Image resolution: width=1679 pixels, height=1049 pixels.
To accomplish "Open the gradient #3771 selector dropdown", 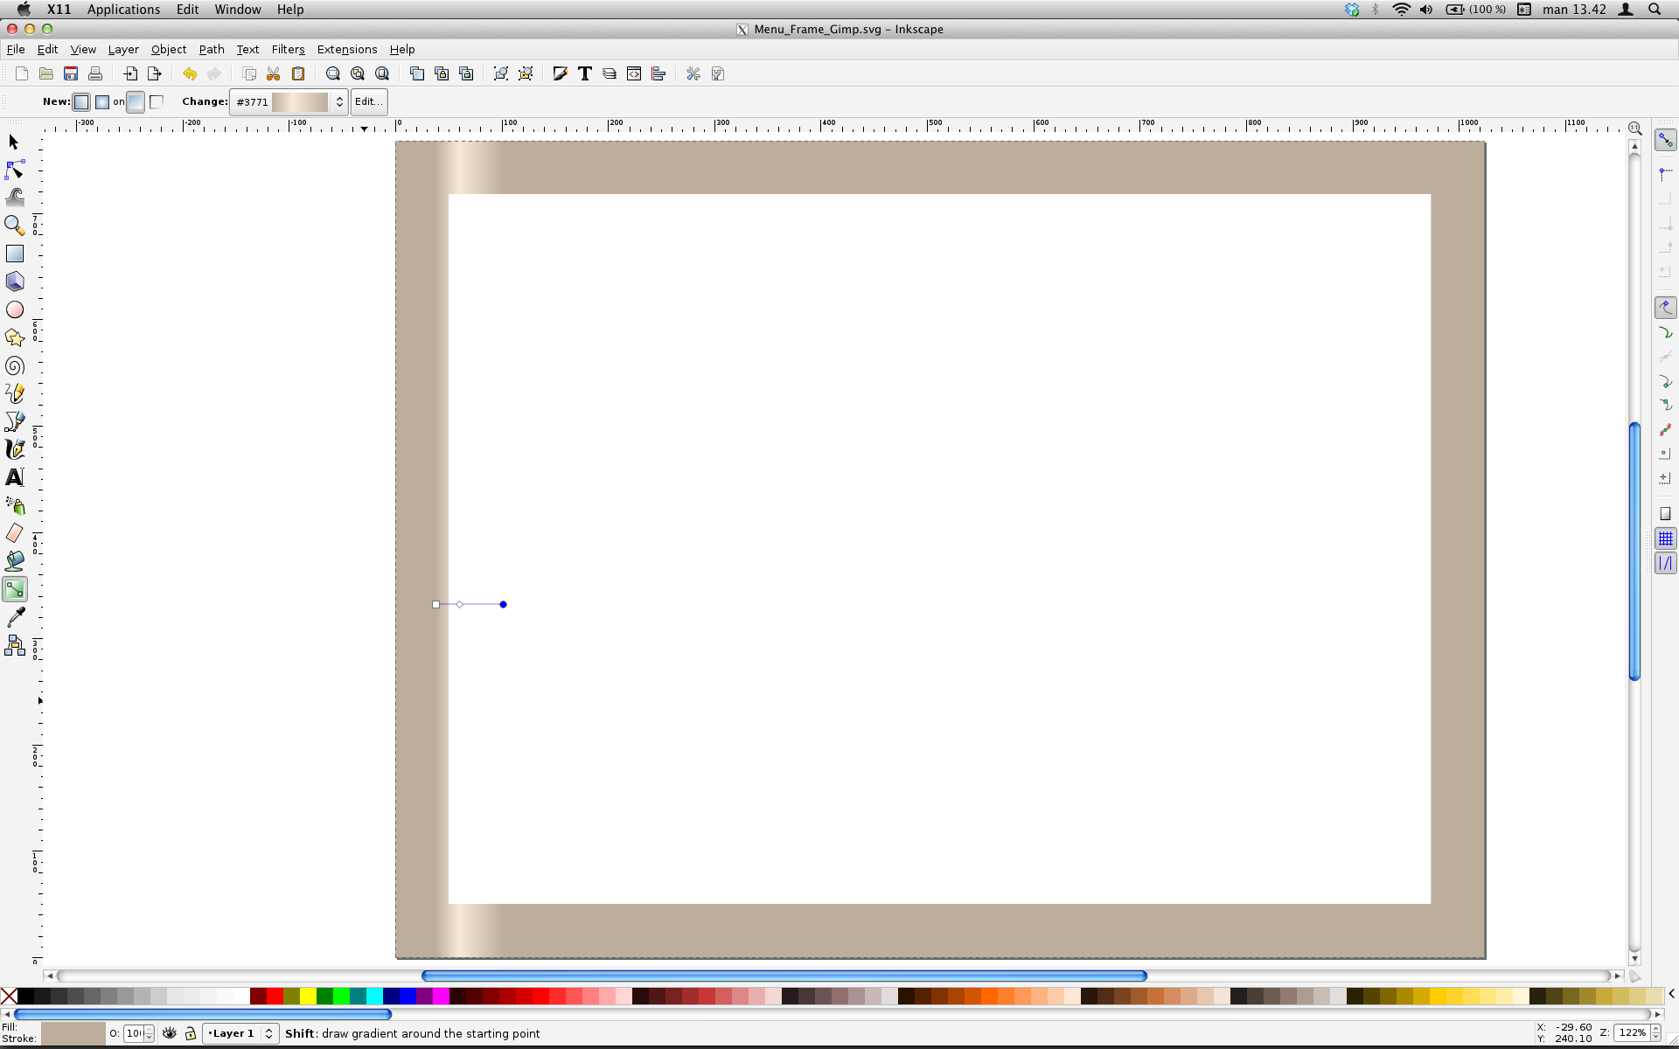I will tap(339, 102).
